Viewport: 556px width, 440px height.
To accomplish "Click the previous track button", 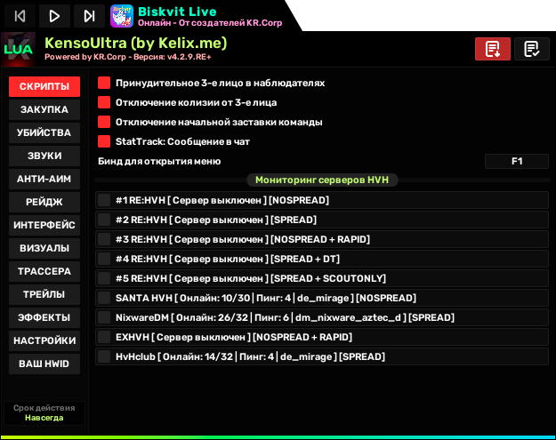I will click(20, 15).
